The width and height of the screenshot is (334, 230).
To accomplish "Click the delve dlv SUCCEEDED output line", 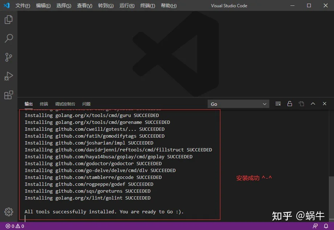I will [x=100, y=170].
